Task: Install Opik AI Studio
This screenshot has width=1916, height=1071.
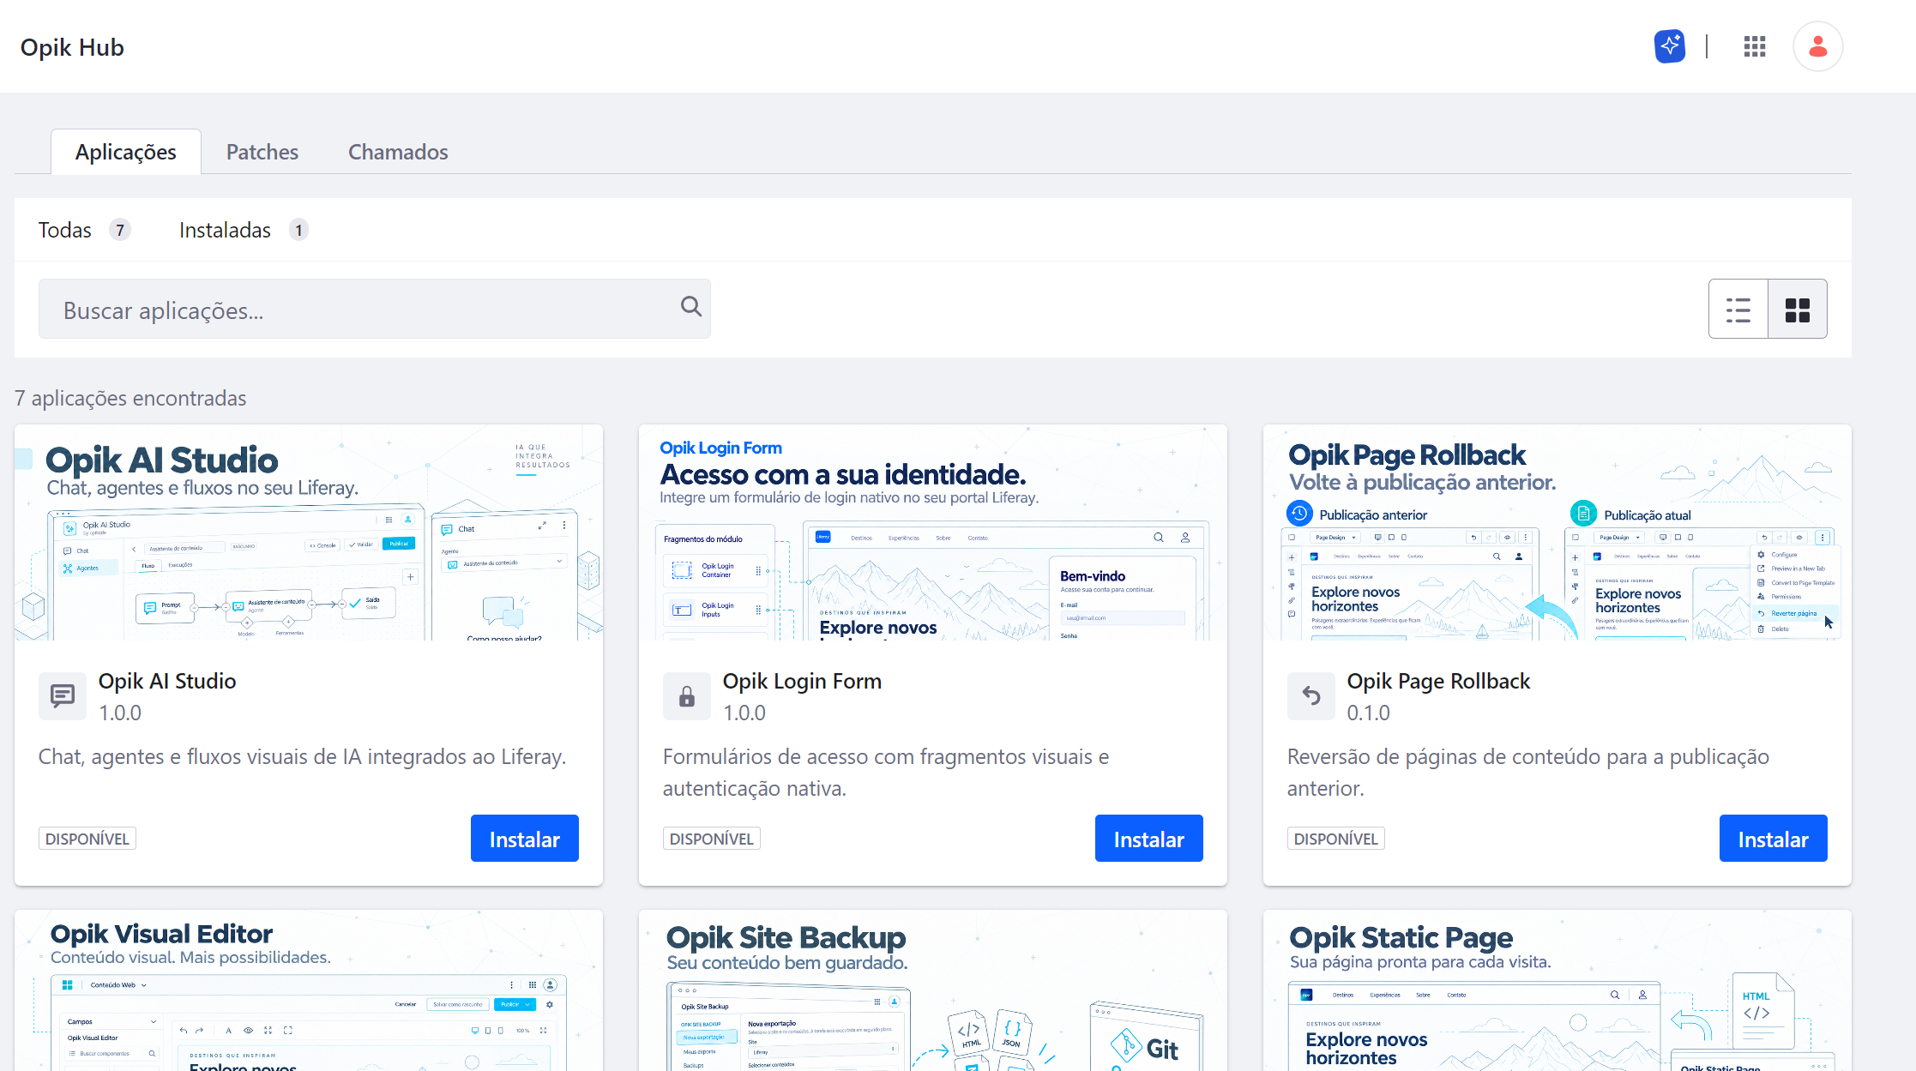Action: [x=525, y=839]
